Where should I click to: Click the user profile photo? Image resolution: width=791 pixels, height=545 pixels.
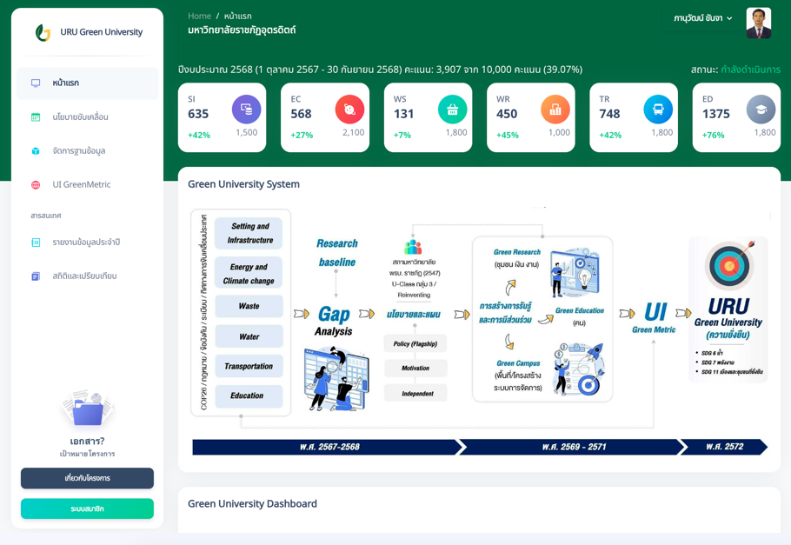tap(758, 23)
